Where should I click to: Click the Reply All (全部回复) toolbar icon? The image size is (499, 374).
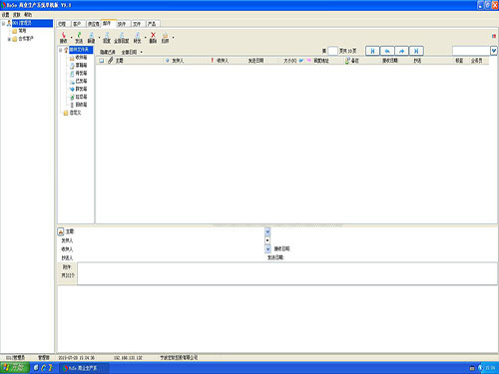pyautogui.click(x=122, y=37)
